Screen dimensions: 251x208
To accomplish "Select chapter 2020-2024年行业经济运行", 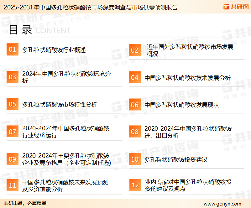I will point(66,132).
